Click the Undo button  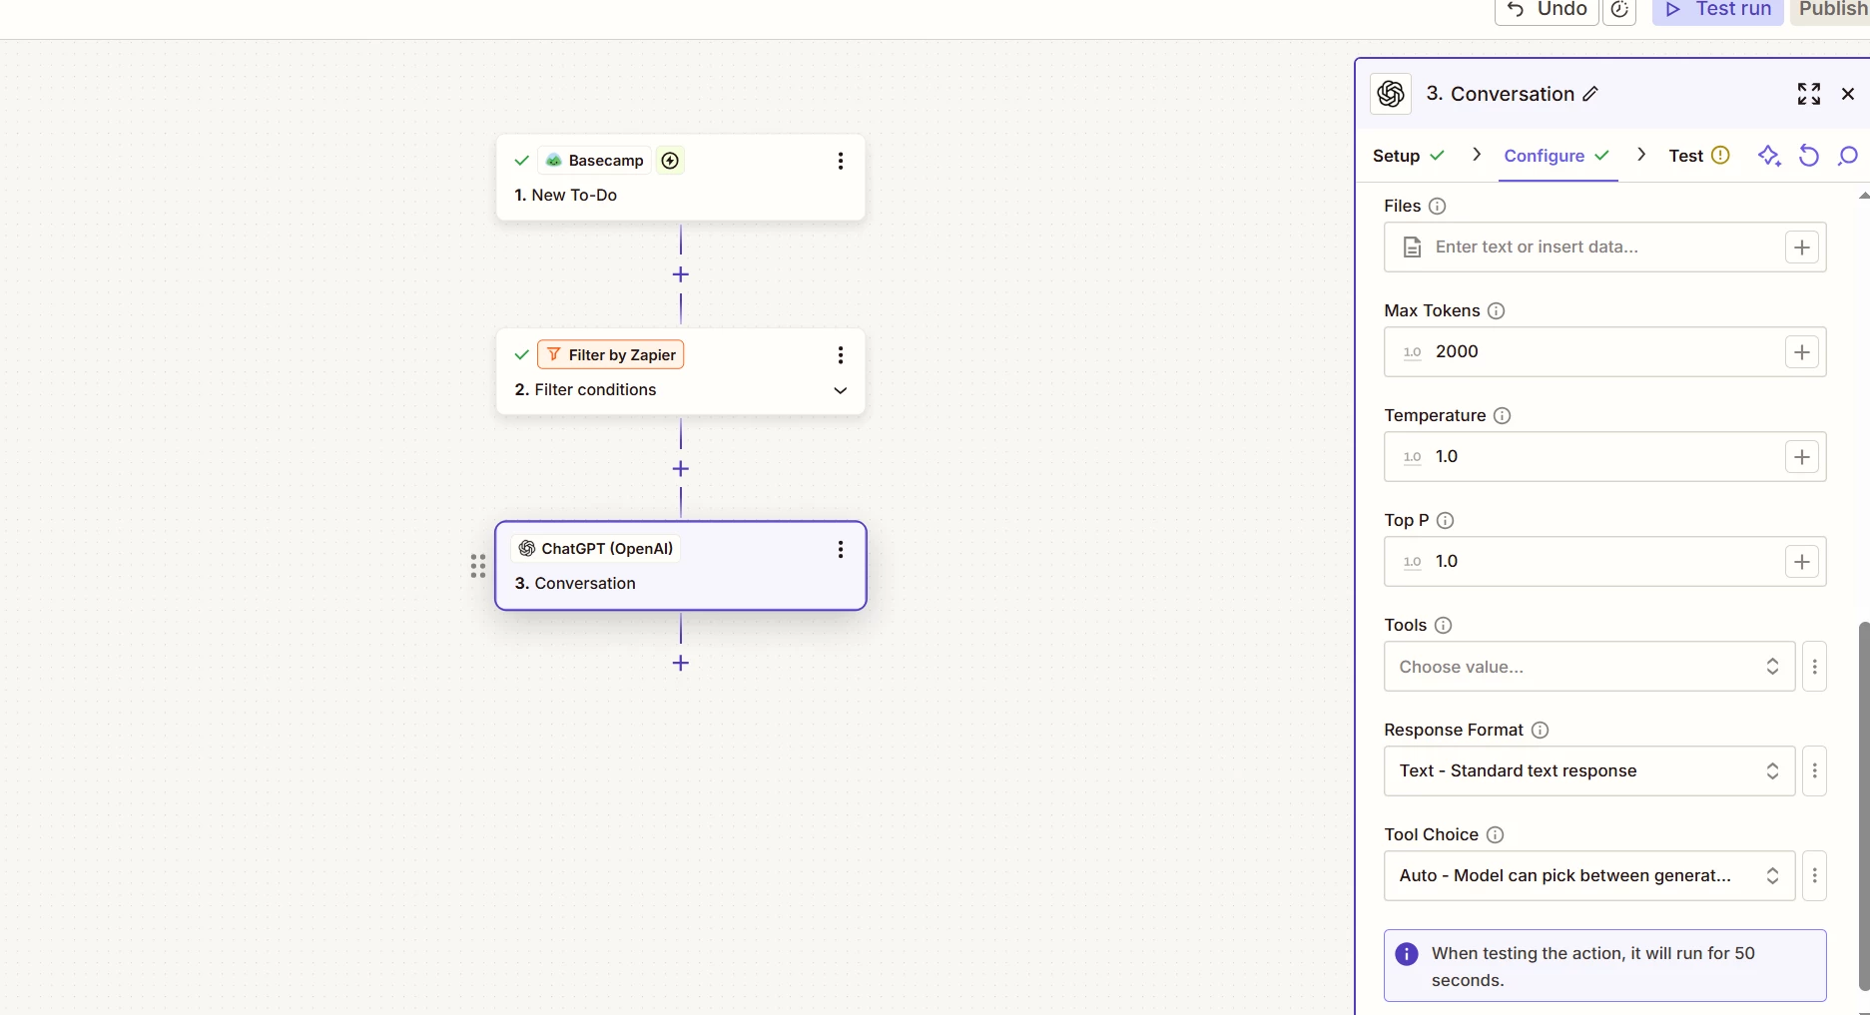point(1547,10)
